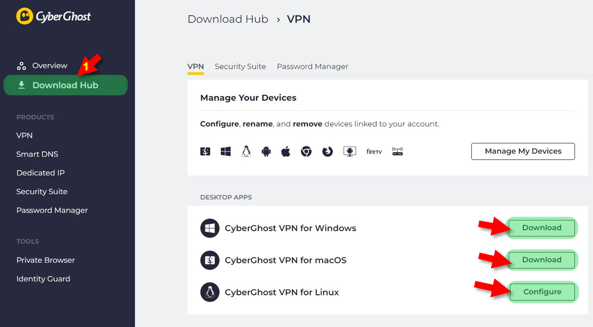Select the router device icon
Viewport: 593px width, 327px height.
(397, 151)
